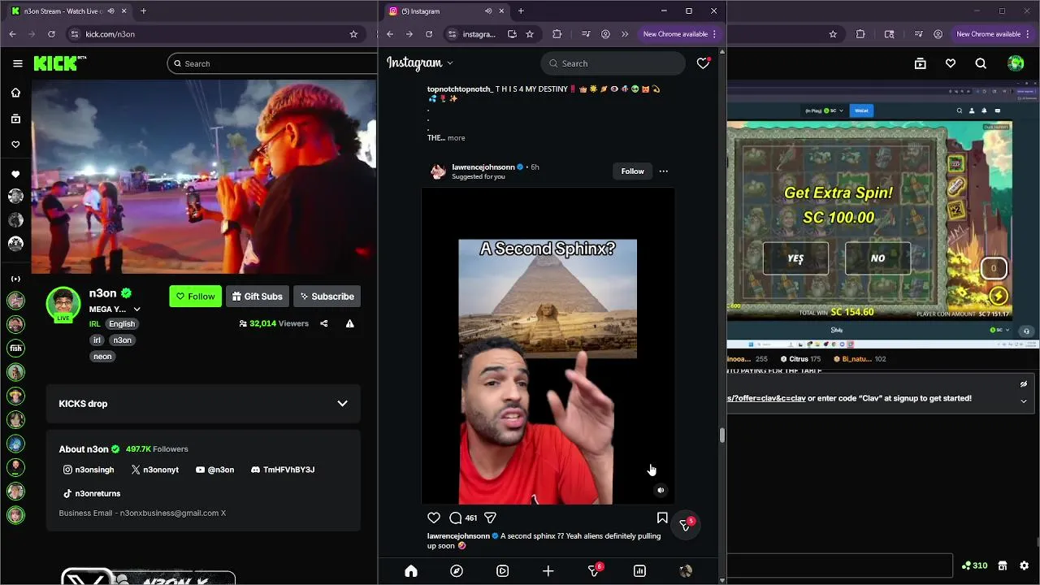Open lawrencejohnsonn profile from post header
The height and width of the screenshot is (585, 1040).
point(483,167)
